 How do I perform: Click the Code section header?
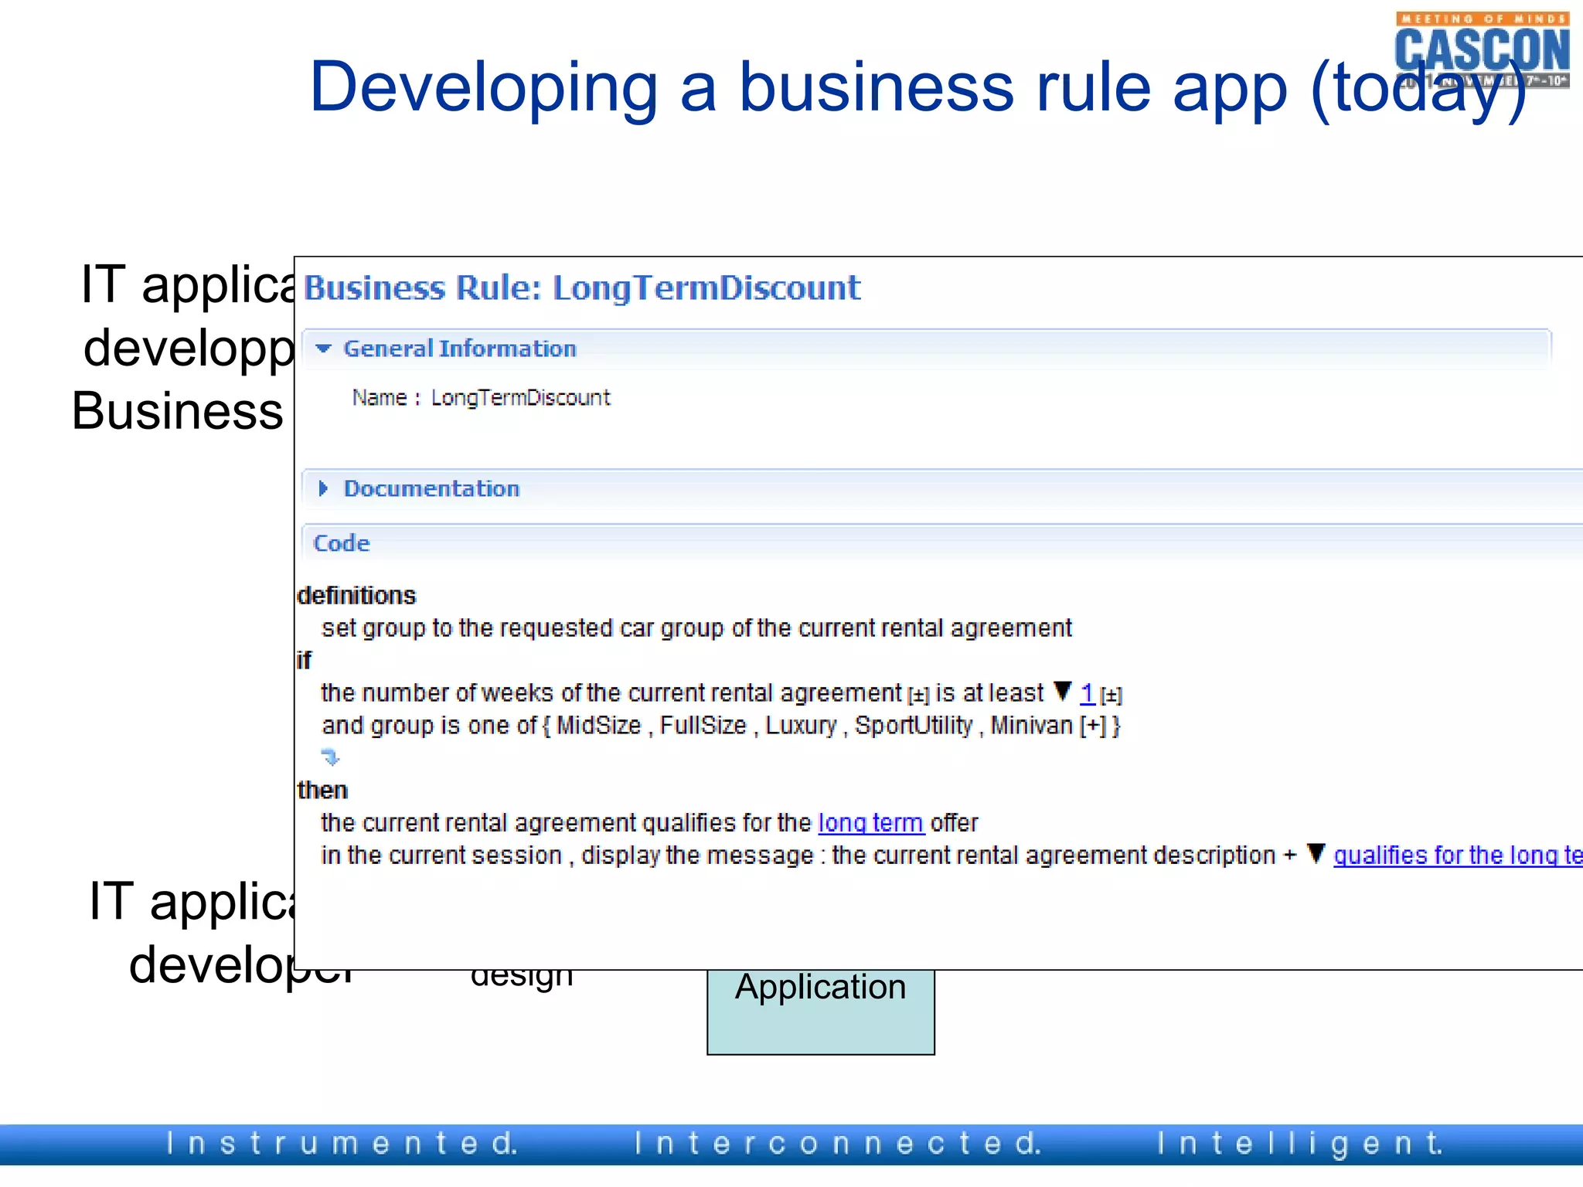tap(941, 543)
